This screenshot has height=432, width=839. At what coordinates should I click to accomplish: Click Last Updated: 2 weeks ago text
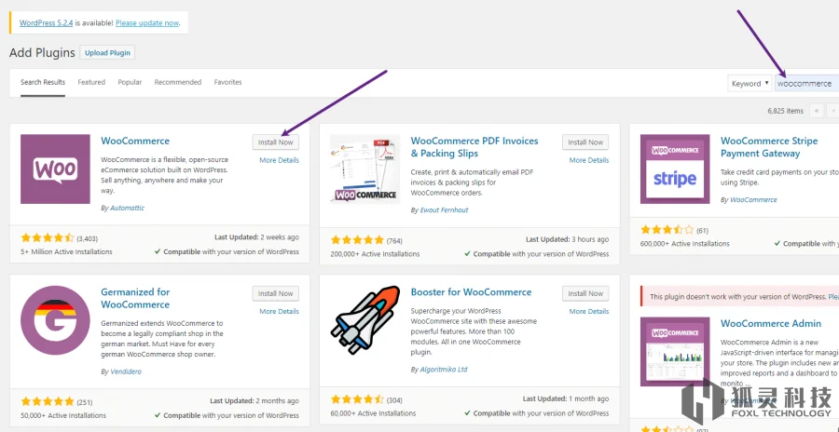[x=257, y=237]
